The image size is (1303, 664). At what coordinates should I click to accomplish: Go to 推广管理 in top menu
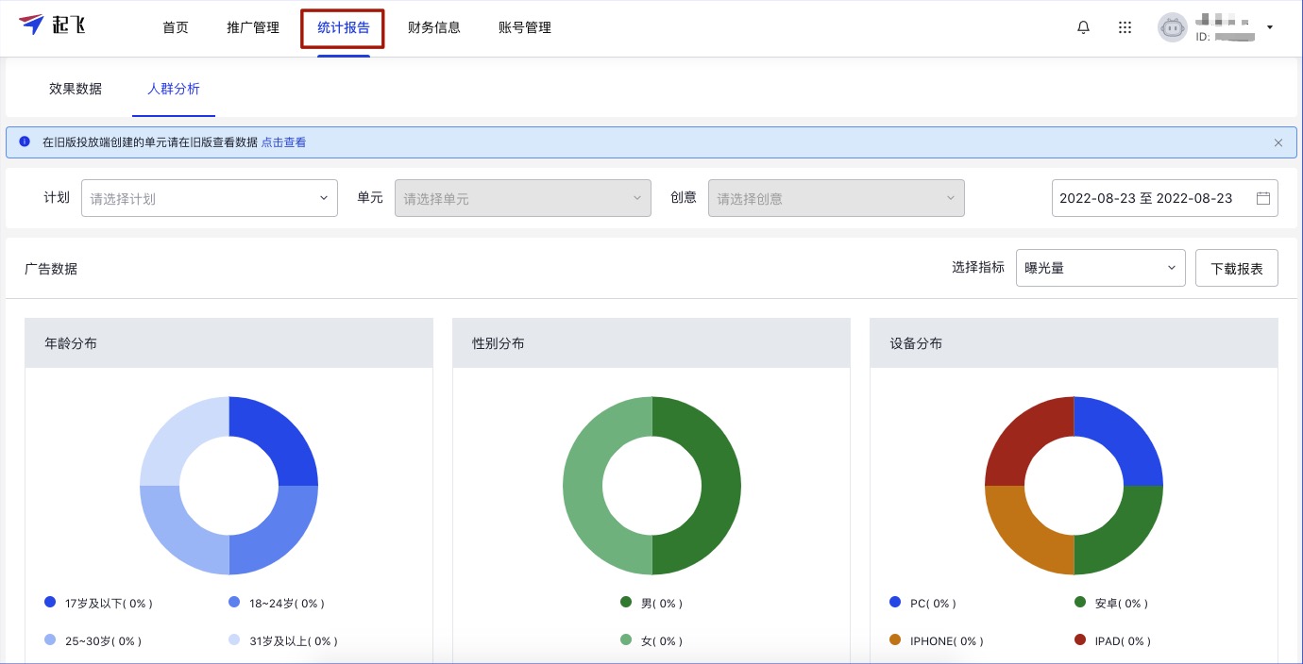click(253, 27)
